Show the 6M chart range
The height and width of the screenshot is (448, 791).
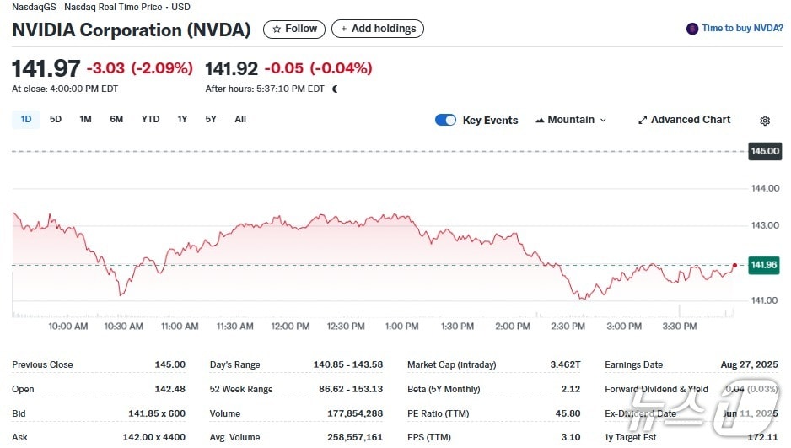point(116,119)
